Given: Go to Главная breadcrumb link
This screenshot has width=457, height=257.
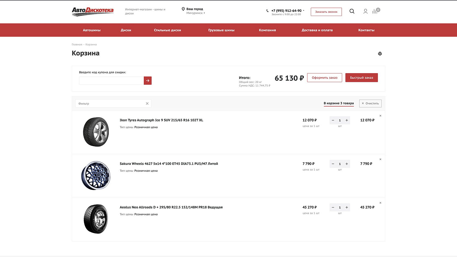Looking at the screenshot, I should point(77,44).
